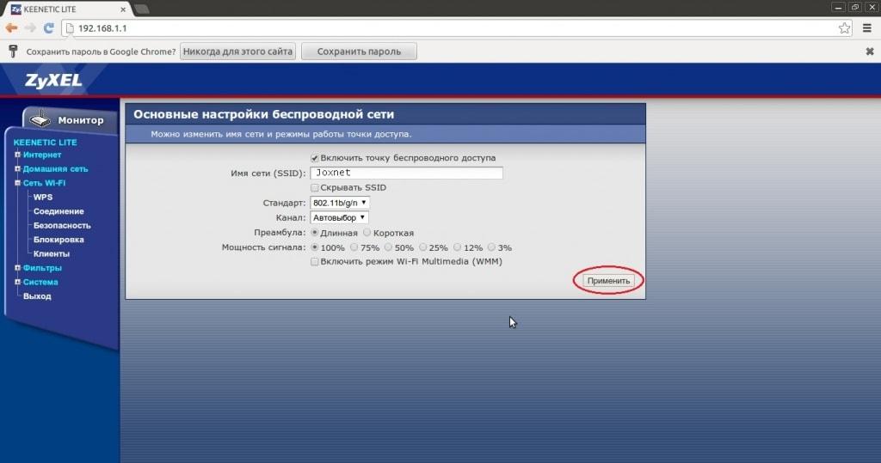This screenshot has width=881, height=463.
Task: Click the Фильтры sidebar link
Action: (42, 268)
